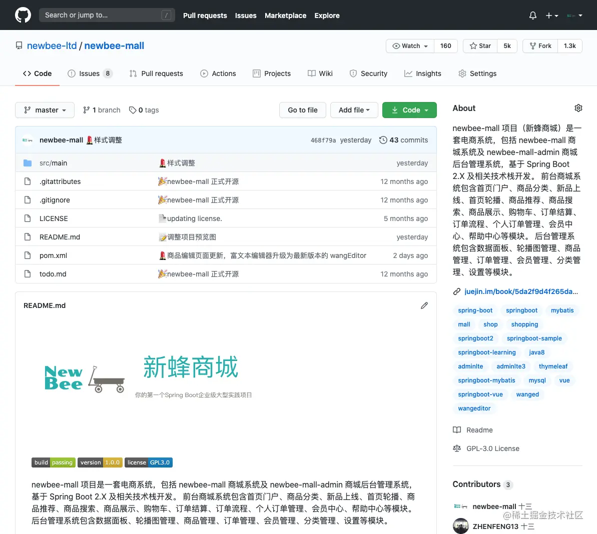Select the thymeleaf topic tag
The width and height of the screenshot is (597, 534).
tap(553, 366)
